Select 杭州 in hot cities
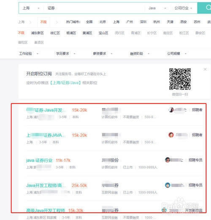Image resolution: width=211 pixels, height=220 pixels. tap(157, 22)
